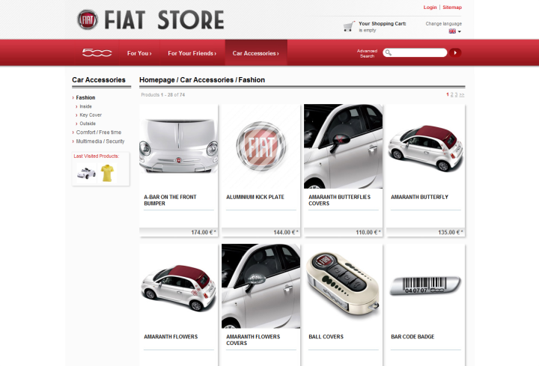Image resolution: width=539 pixels, height=366 pixels.
Task: Click Advanced Search link
Action: point(367,53)
